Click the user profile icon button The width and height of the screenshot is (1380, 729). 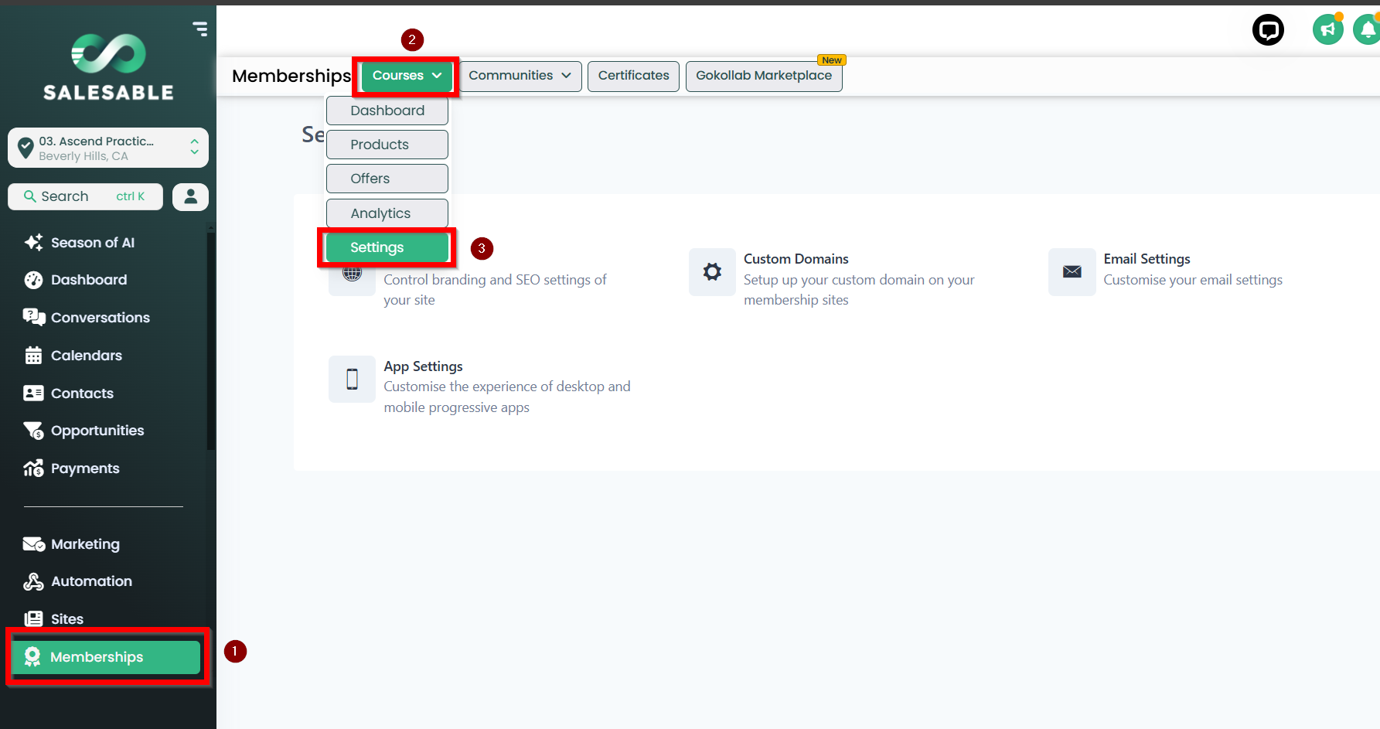pos(190,197)
